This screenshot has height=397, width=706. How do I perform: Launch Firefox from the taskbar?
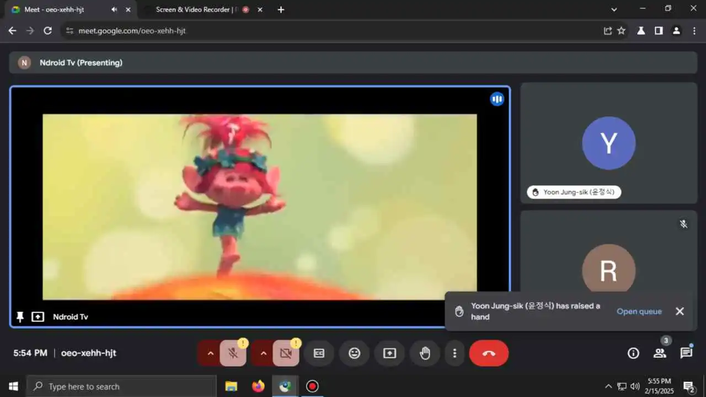[x=258, y=387]
